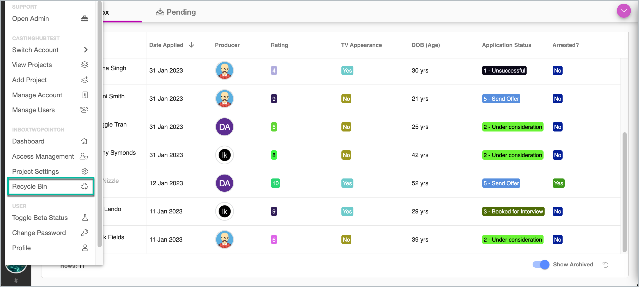Click the '3 - Booked for Interview' status
Viewport: 639px width, 287px height.
pyautogui.click(x=513, y=211)
